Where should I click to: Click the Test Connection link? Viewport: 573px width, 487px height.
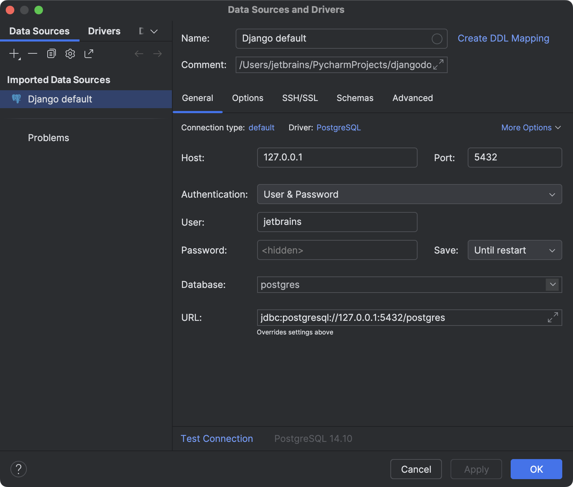217,439
